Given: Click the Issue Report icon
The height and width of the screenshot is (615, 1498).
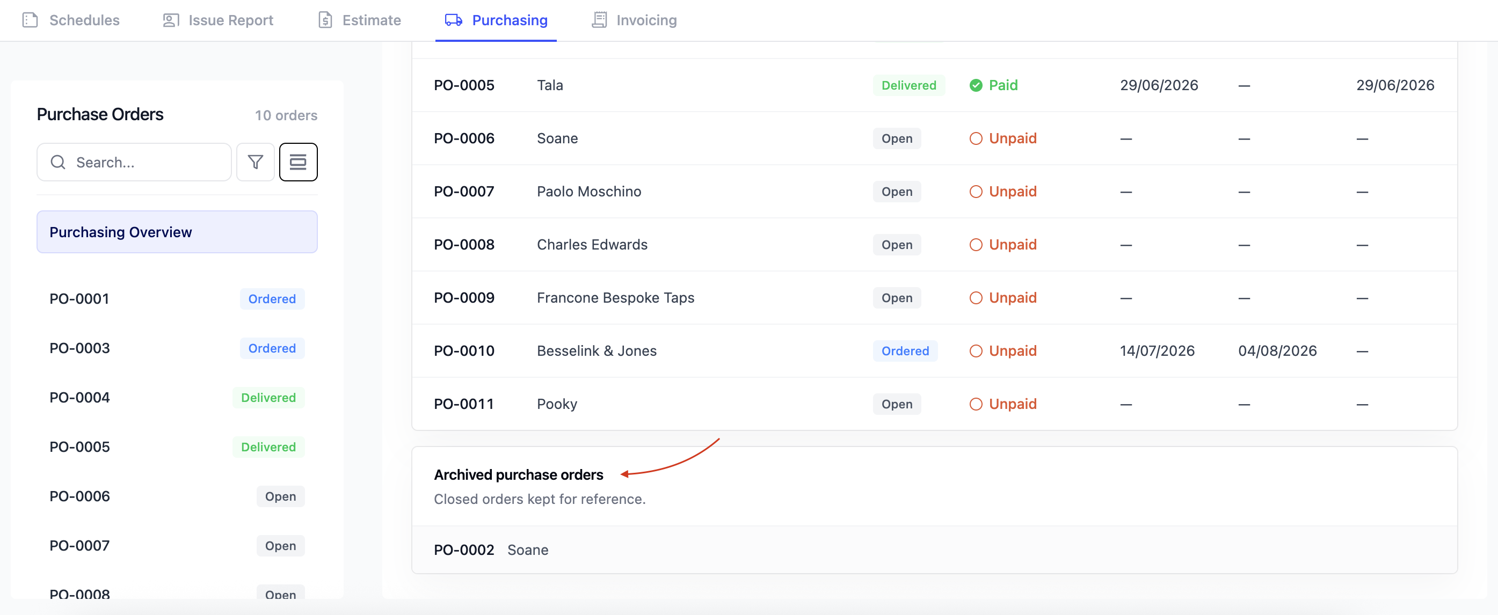Looking at the screenshot, I should point(171,20).
